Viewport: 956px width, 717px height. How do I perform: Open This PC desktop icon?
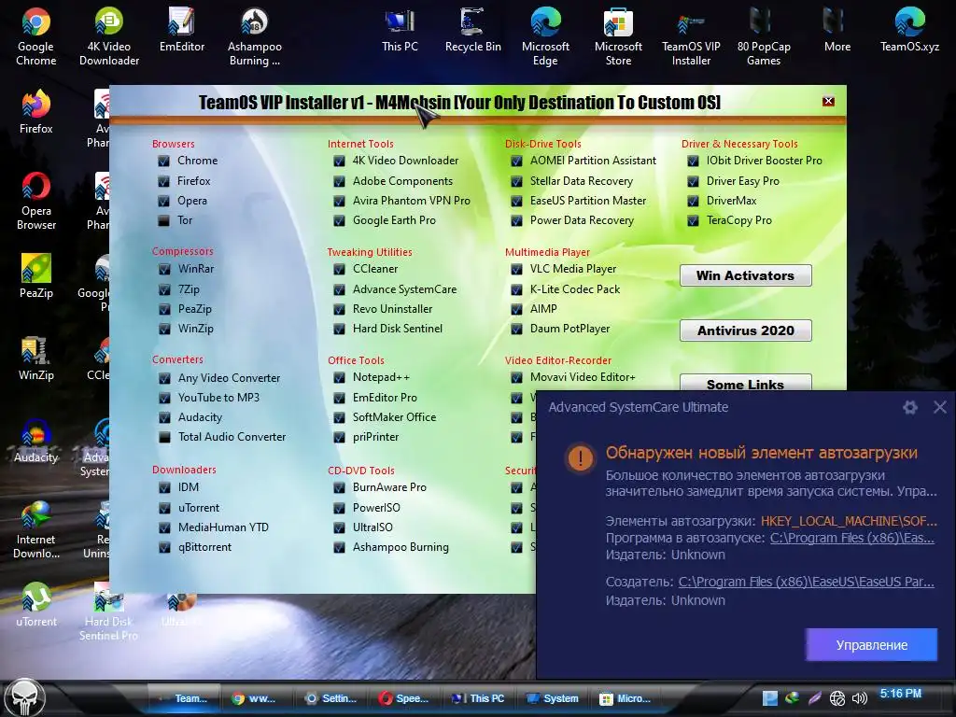(400, 31)
